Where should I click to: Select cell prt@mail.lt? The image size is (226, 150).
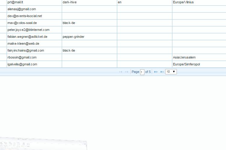click(x=34, y=2)
